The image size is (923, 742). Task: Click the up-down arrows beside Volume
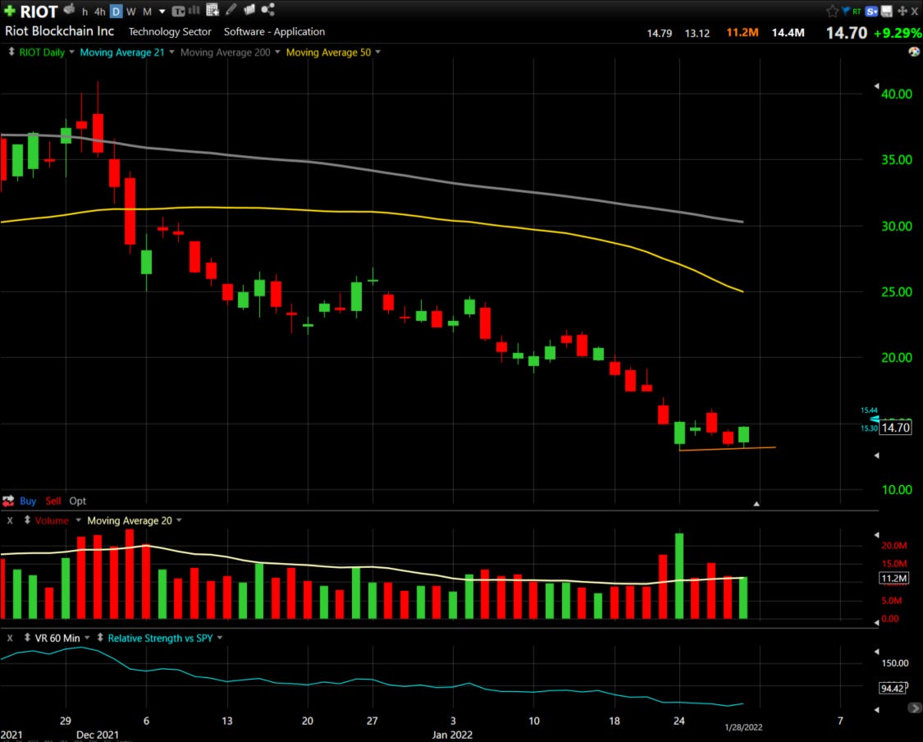(x=27, y=520)
